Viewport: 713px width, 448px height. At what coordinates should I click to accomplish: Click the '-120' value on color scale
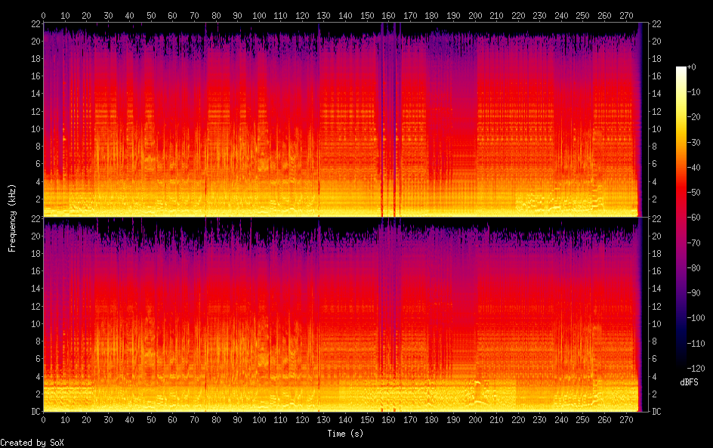pyautogui.click(x=696, y=369)
